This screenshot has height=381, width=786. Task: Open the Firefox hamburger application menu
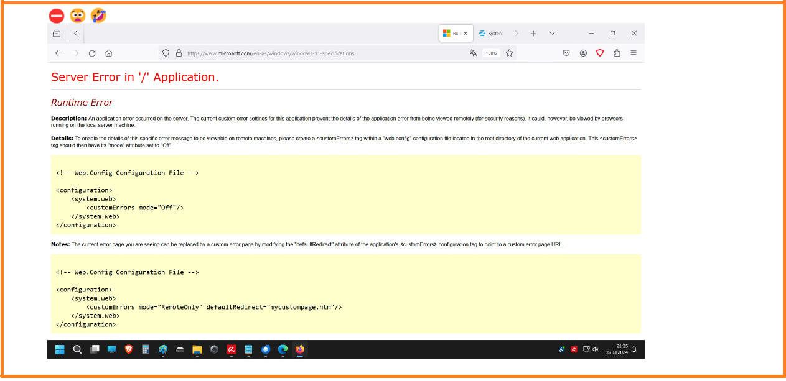coord(634,53)
